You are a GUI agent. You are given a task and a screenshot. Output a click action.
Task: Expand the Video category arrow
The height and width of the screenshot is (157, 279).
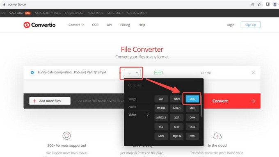click(148, 115)
